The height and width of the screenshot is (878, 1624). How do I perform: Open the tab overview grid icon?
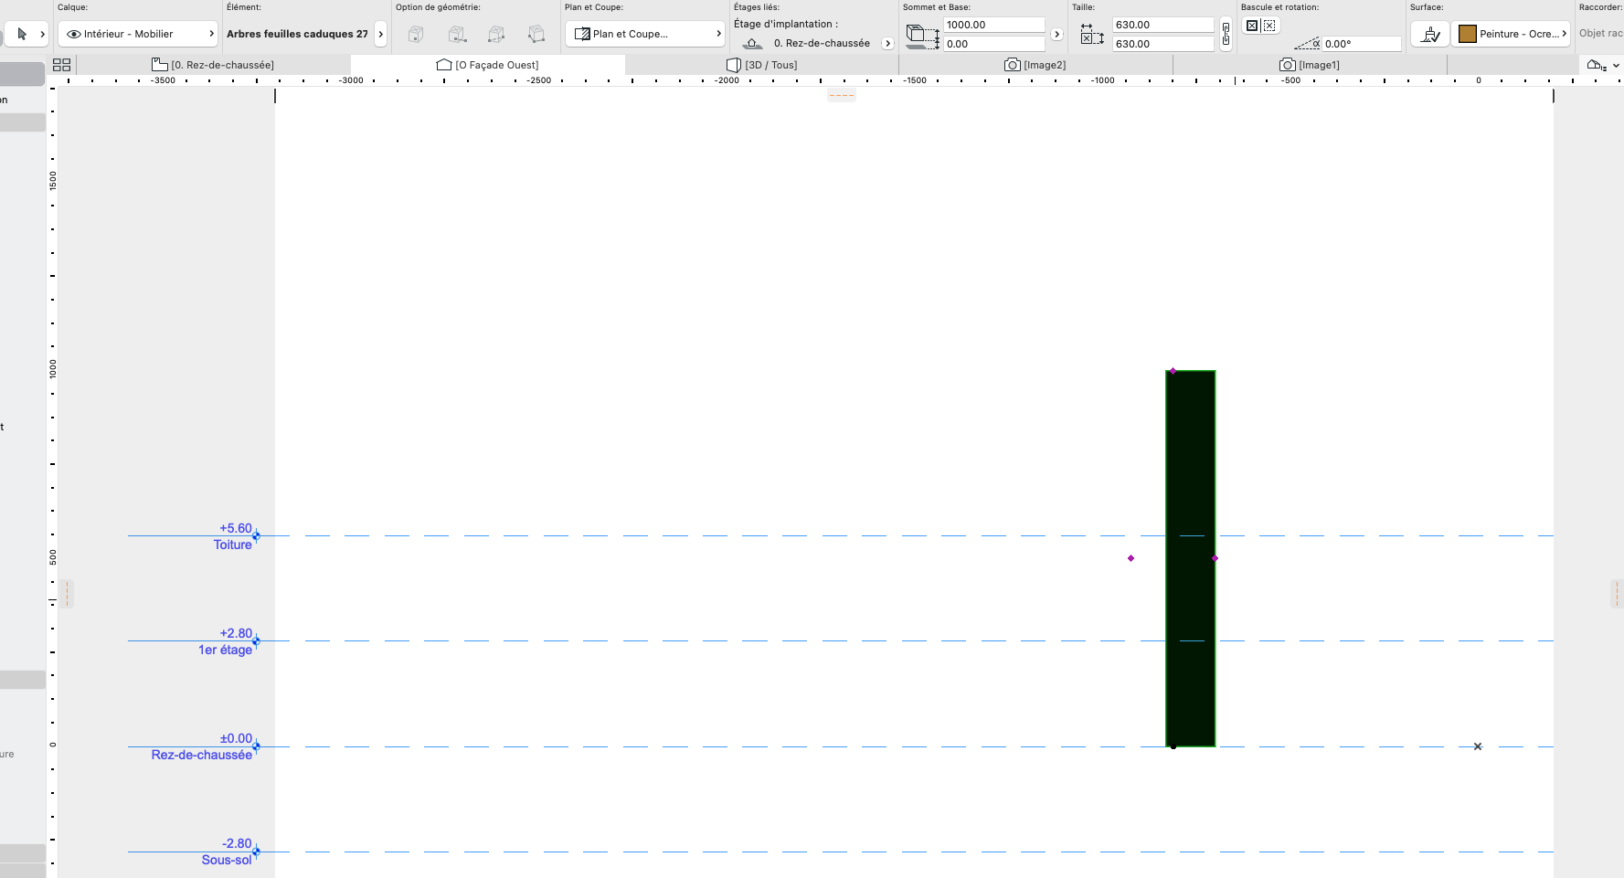[x=61, y=65]
